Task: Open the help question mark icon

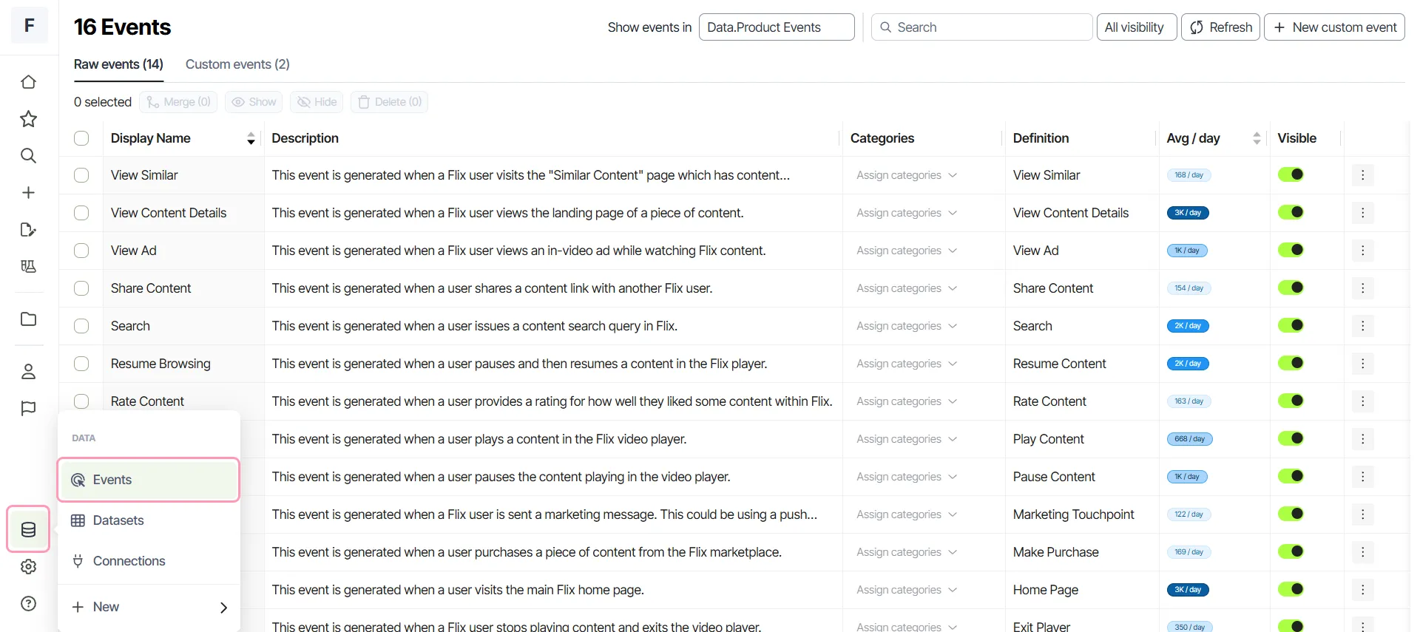Action: (x=28, y=604)
